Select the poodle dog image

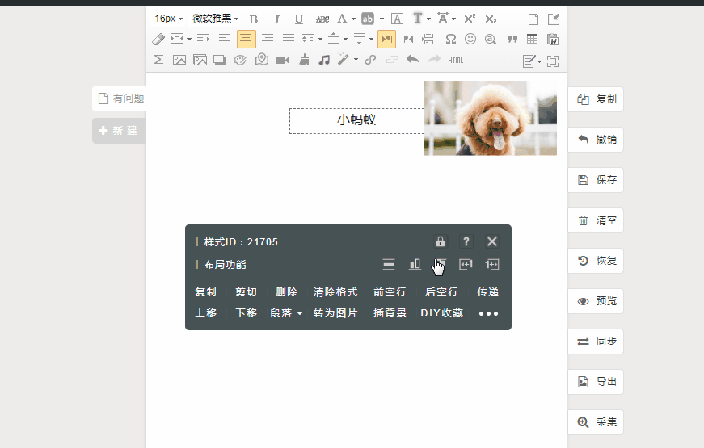[491, 118]
